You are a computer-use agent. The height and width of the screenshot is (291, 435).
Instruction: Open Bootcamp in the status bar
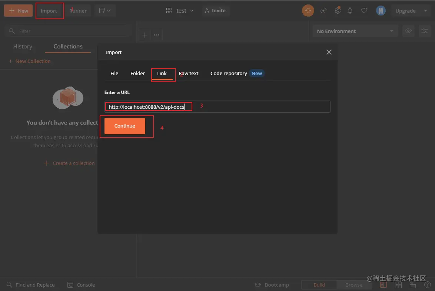[272, 285]
